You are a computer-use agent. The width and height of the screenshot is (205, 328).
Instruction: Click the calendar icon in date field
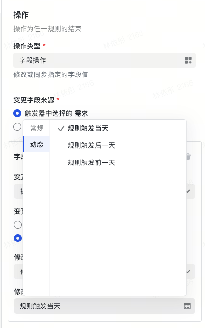[187, 306]
